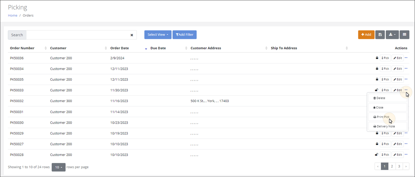This screenshot has width=415, height=177.
Task: Click the Edit button for PK50028
Action: [x=398, y=155]
